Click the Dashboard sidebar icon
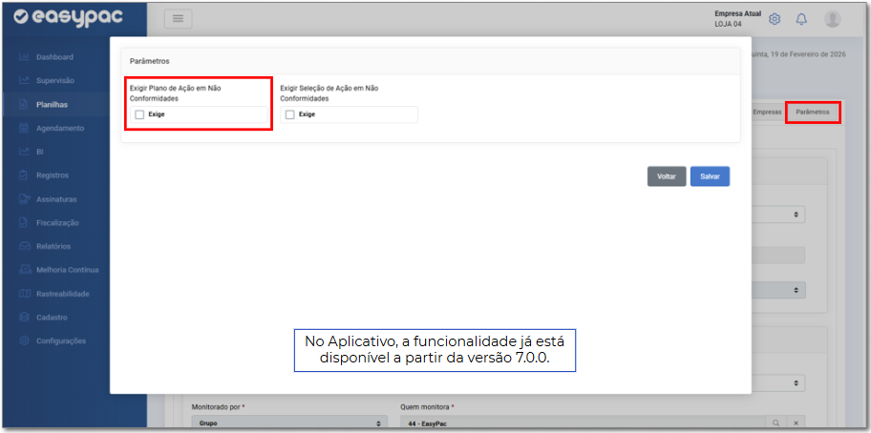The width and height of the screenshot is (871, 433). click(25, 57)
